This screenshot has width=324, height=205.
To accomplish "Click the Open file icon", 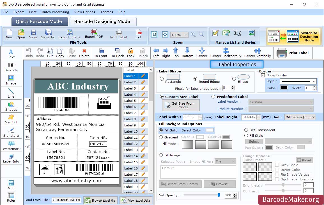I will click(x=21, y=34).
